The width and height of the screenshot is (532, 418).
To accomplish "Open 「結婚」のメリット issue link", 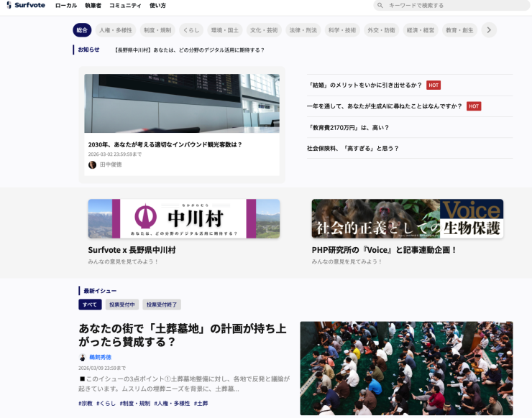I will pyautogui.click(x=365, y=85).
